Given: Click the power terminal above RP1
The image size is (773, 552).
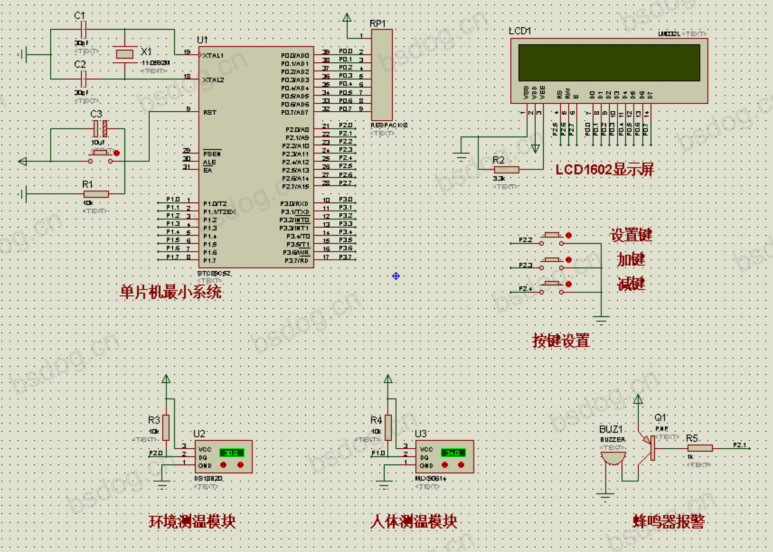Looking at the screenshot, I should (x=347, y=19).
